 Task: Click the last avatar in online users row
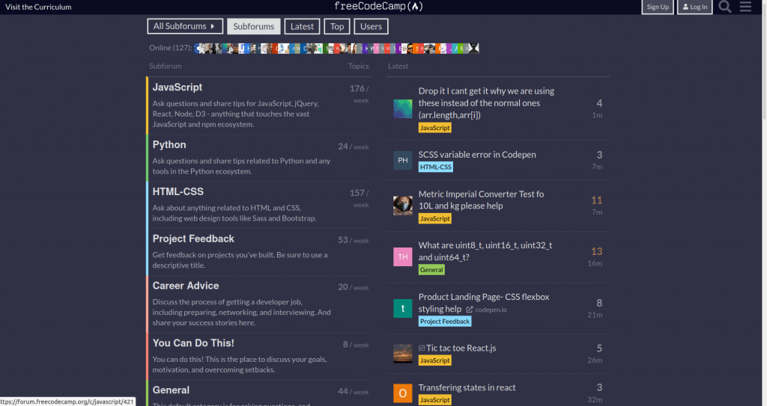click(x=474, y=48)
